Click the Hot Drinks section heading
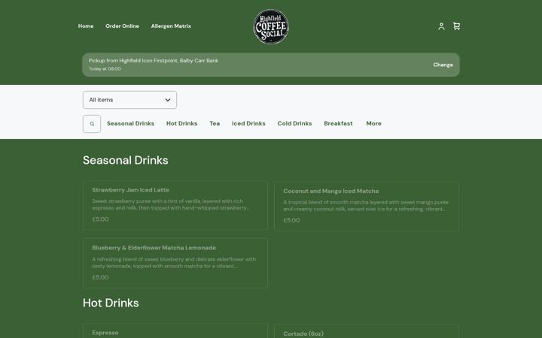542x338 pixels. tap(111, 303)
